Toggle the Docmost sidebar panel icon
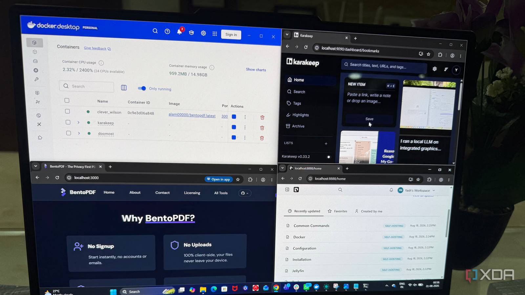The height and width of the screenshot is (295, 525). (287, 189)
